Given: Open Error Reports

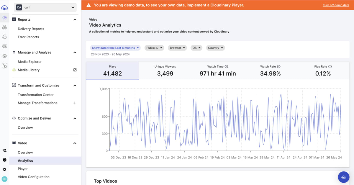Looking at the screenshot, I should pos(28,37).
